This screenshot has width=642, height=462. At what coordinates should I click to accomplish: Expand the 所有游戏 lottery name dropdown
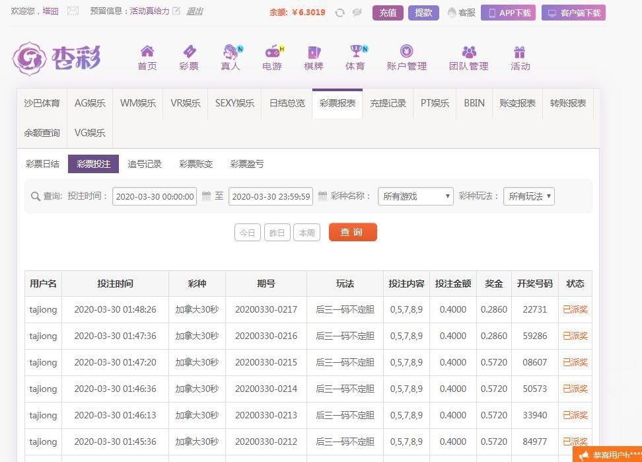[415, 196]
